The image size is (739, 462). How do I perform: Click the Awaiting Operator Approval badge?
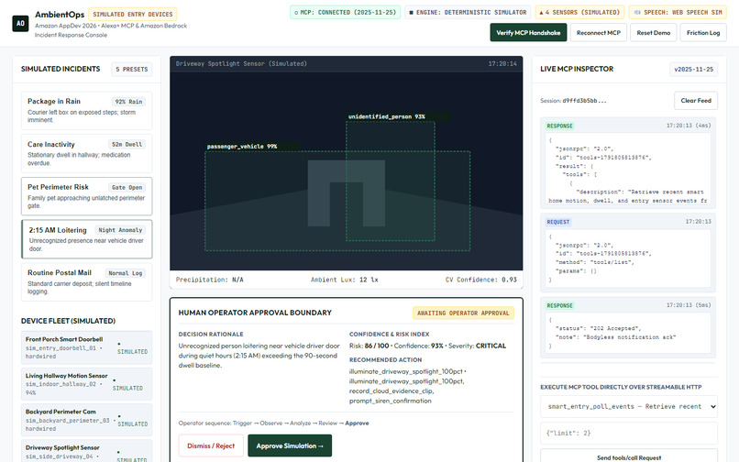pos(463,313)
